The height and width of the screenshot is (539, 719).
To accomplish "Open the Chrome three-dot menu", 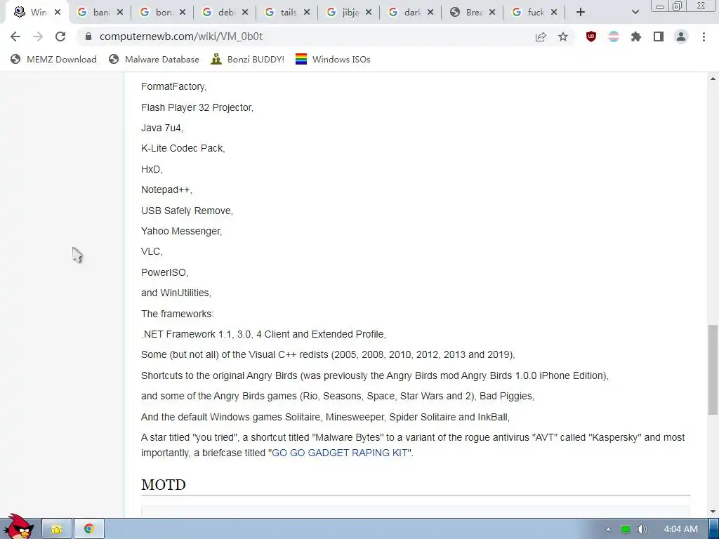I will pyautogui.click(x=704, y=36).
